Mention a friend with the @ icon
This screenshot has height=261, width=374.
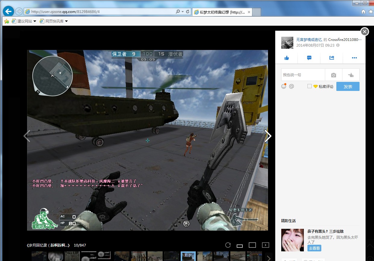point(291,86)
